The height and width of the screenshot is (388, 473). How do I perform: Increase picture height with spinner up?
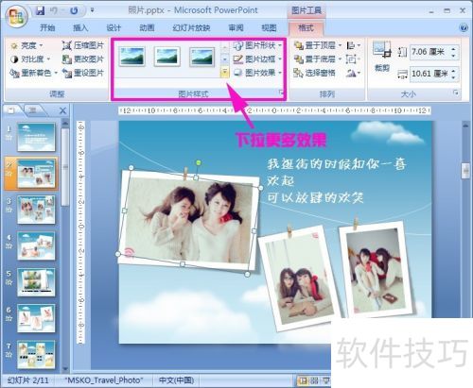pos(453,49)
